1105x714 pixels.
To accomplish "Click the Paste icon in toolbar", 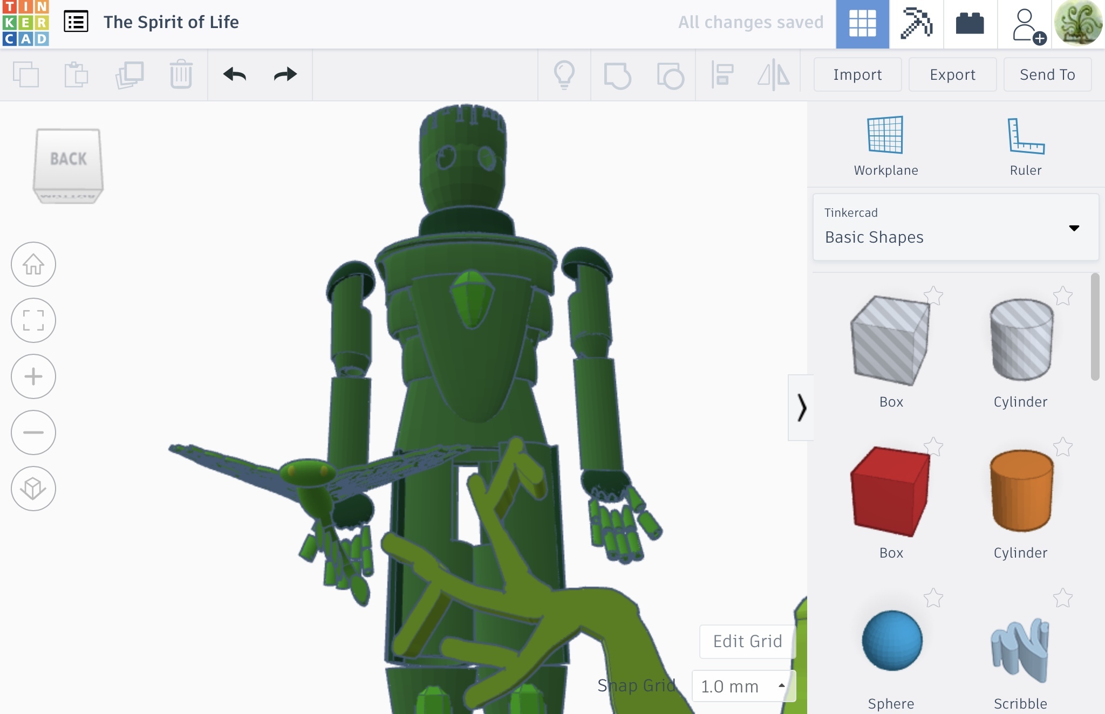I will pos(76,74).
